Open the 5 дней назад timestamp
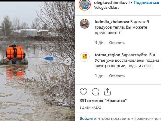The width and height of the screenshot is (161, 121). (x=90, y=108)
